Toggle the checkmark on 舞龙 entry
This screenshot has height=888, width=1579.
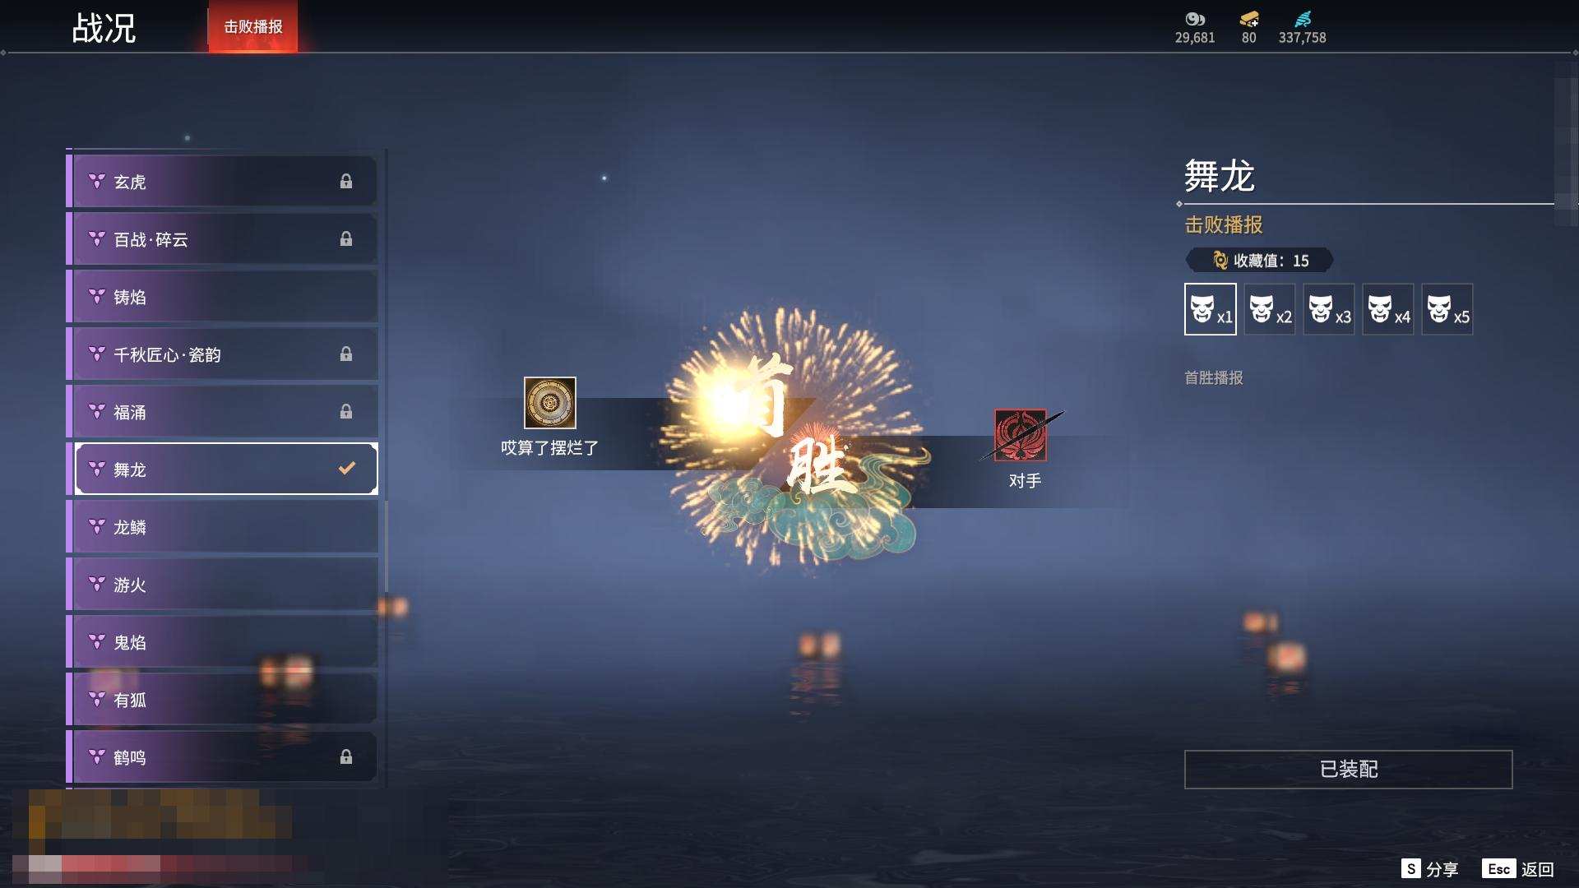coord(347,469)
